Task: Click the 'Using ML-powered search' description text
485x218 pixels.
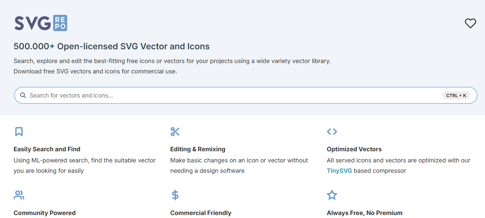Action: pyautogui.click(x=85, y=165)
